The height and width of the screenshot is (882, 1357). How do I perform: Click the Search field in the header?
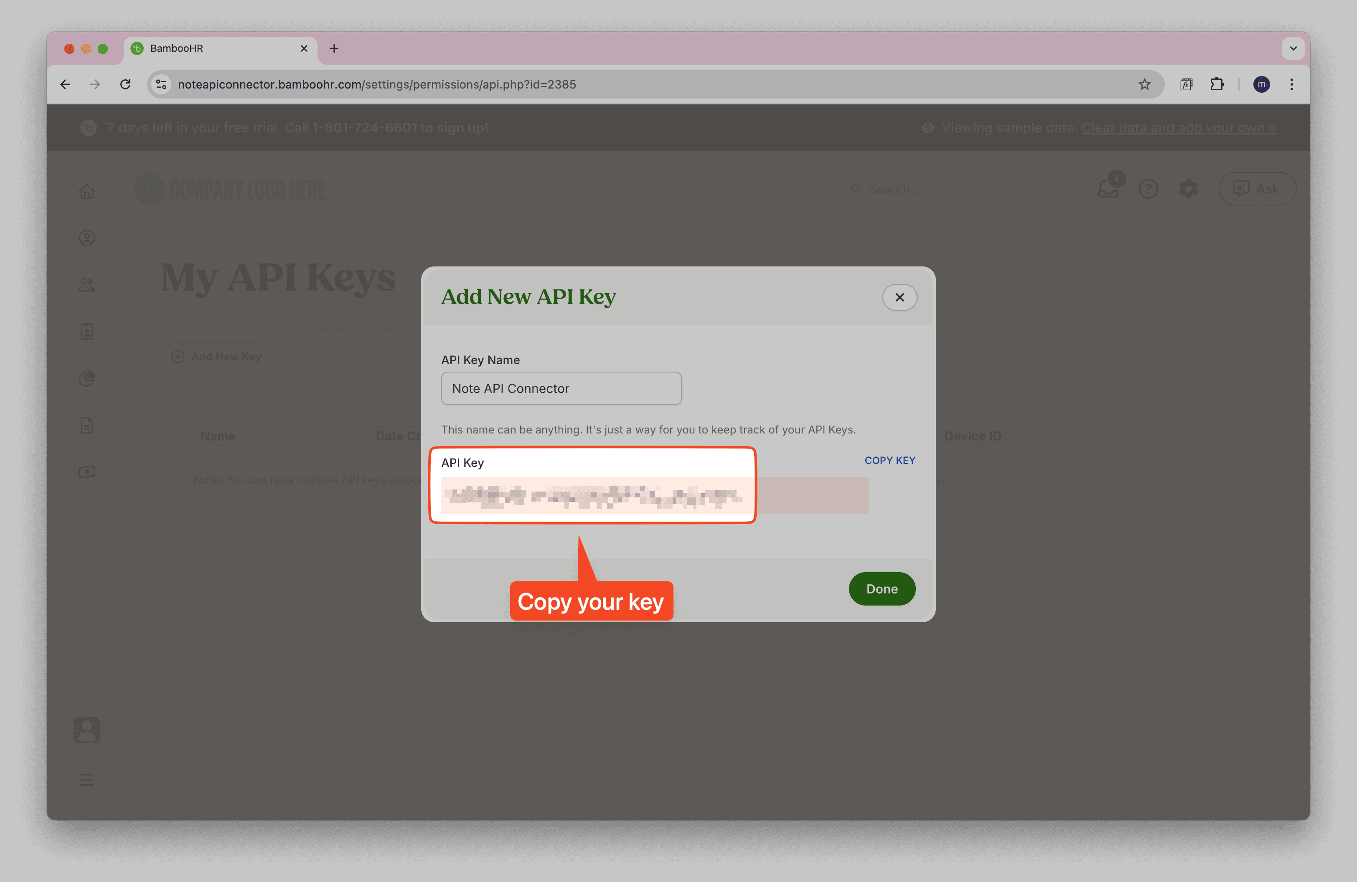[x=958, y=189]
